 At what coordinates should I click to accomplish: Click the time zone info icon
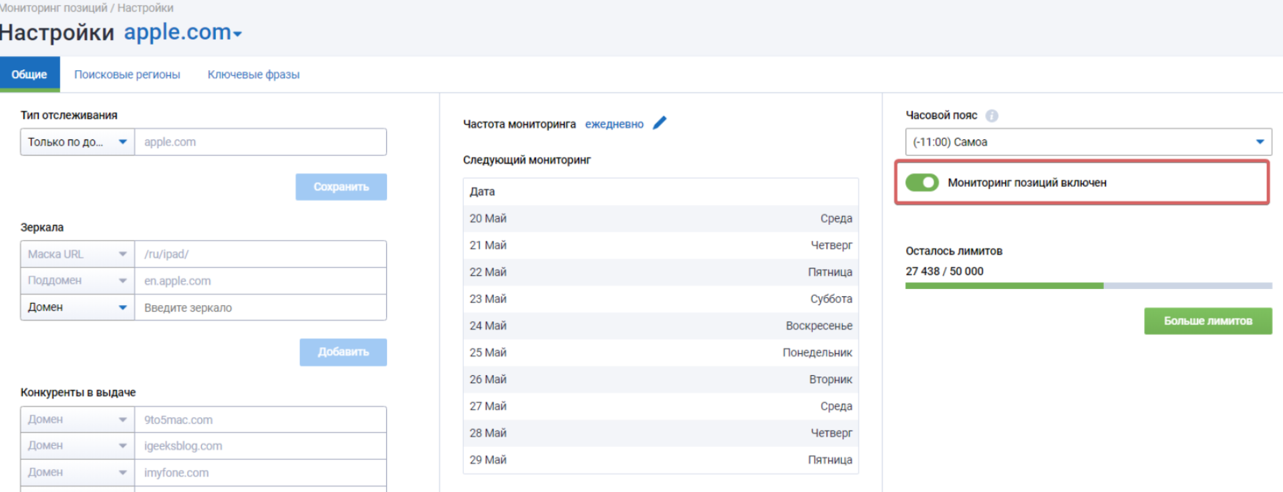pyautogui.click(x=992, y=115)
